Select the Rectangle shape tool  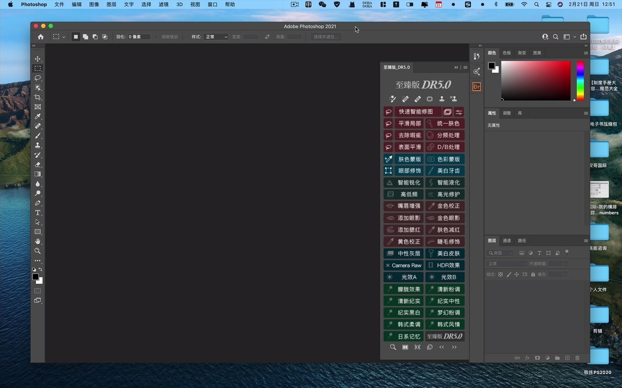click(37, 232)
